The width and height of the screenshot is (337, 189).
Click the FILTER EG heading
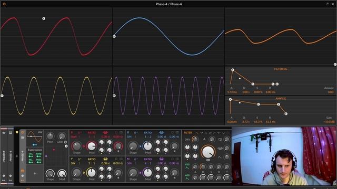(281, 69)
